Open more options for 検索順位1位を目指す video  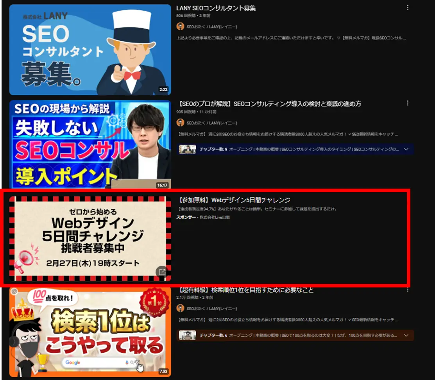(x=408, y=290)
